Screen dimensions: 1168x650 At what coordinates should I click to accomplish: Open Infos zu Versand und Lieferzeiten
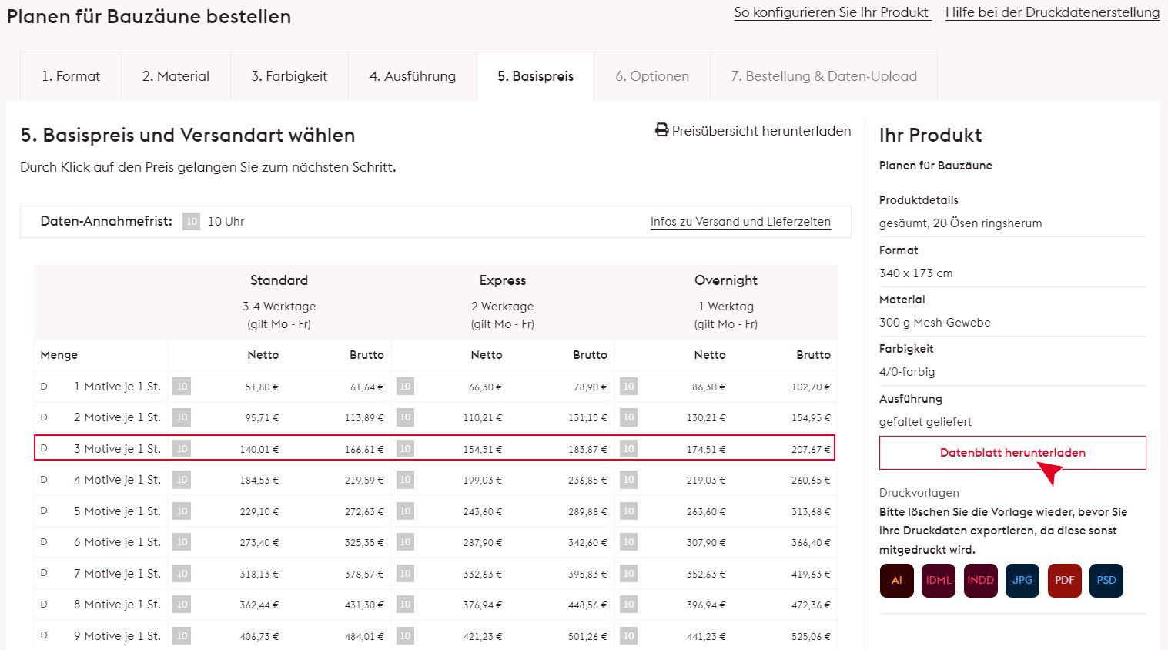click(x=740, y=222)
